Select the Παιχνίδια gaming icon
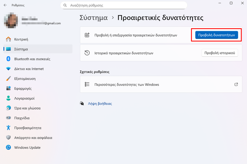247x164 pixels. [9, 118]
